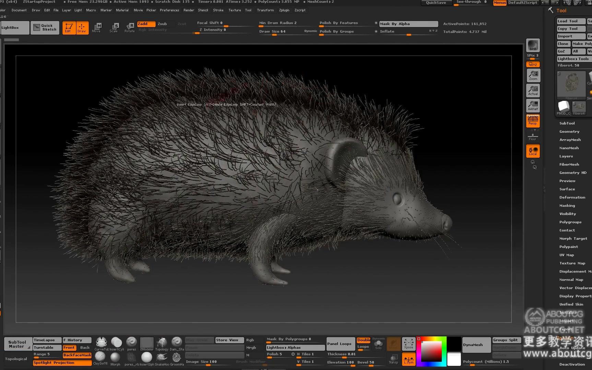Pick a color from the color picker
The image size is (592, 370).
click(x=431, y=351)
